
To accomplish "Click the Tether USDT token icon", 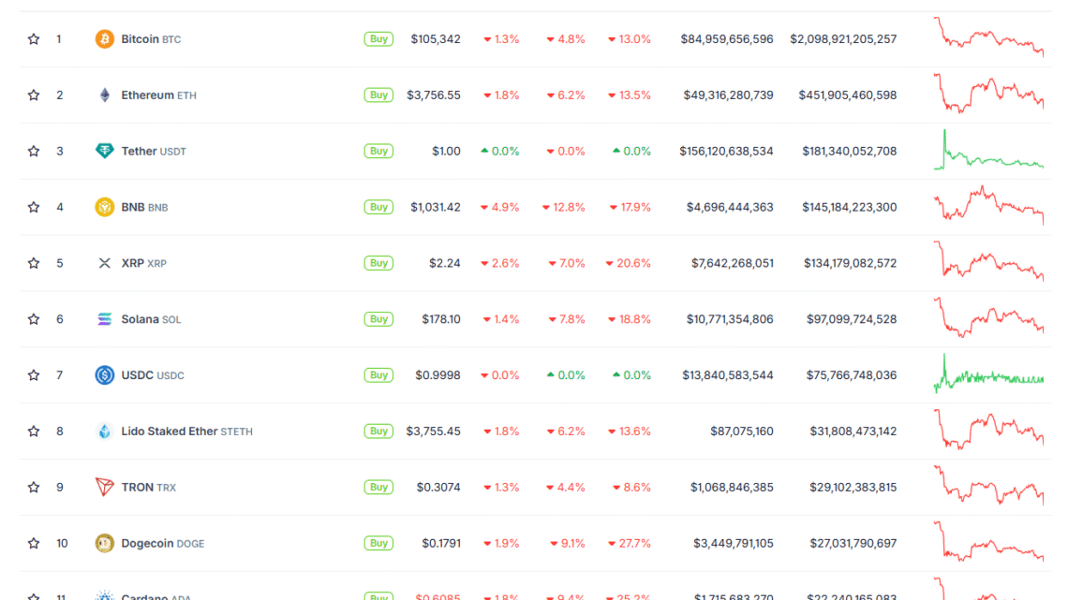I will 103,151.
